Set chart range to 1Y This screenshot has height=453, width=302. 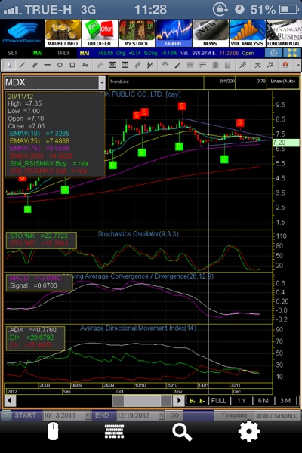point(242,401)
